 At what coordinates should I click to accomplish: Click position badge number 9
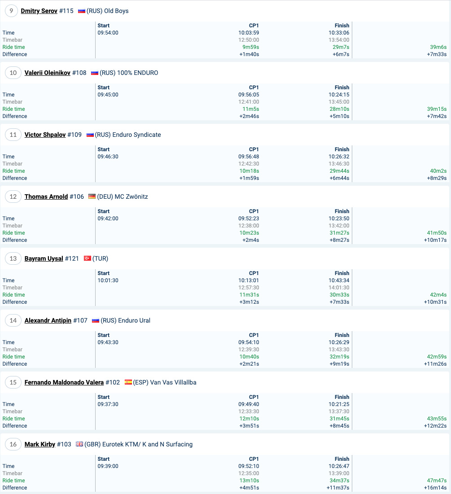click(x=11, y=11)
